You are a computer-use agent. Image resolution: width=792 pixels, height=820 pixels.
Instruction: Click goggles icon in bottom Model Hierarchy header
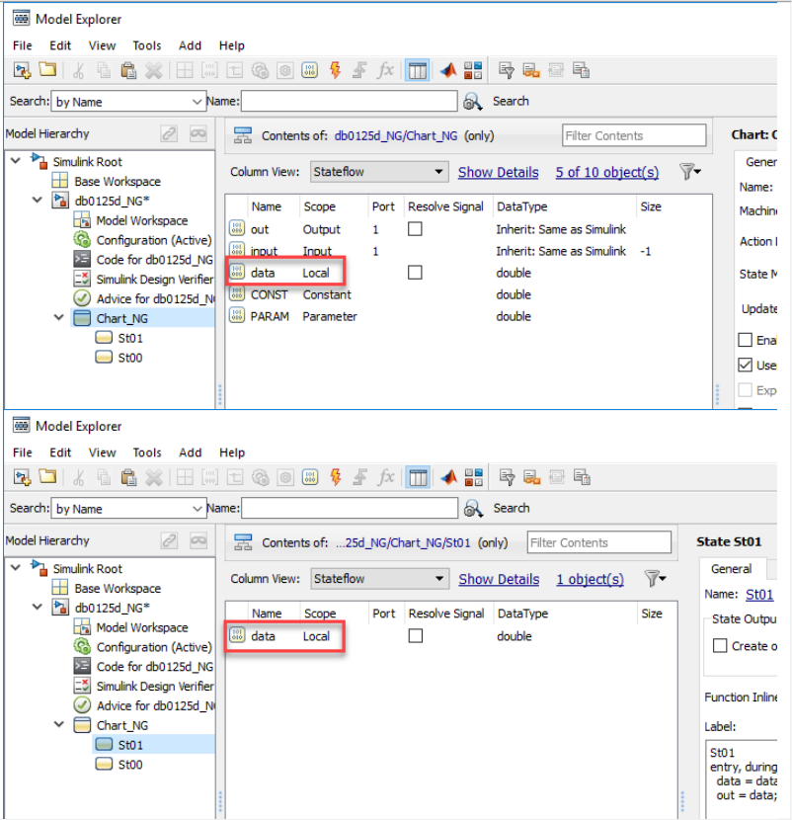(x=198, y=540)
